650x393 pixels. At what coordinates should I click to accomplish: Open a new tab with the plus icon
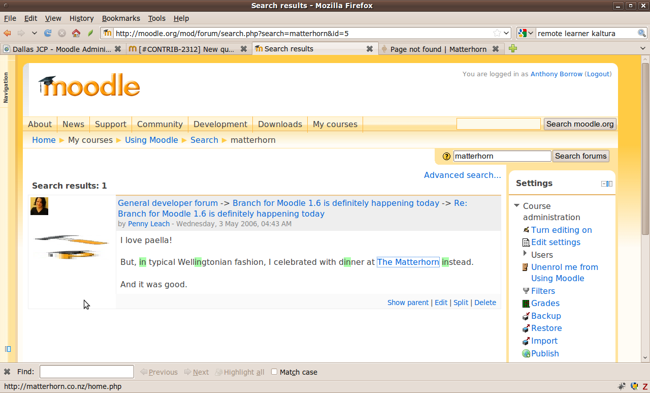point(513,49)
